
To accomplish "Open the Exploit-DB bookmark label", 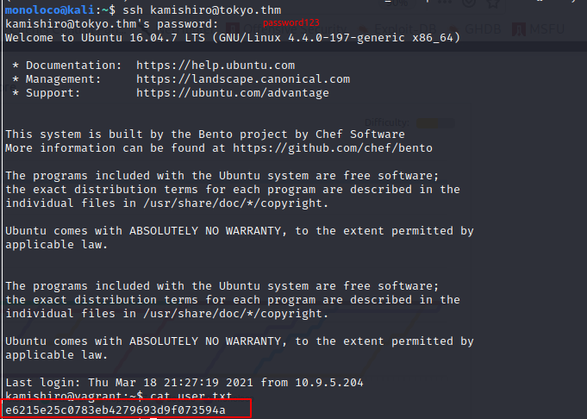I will [405, 28].
